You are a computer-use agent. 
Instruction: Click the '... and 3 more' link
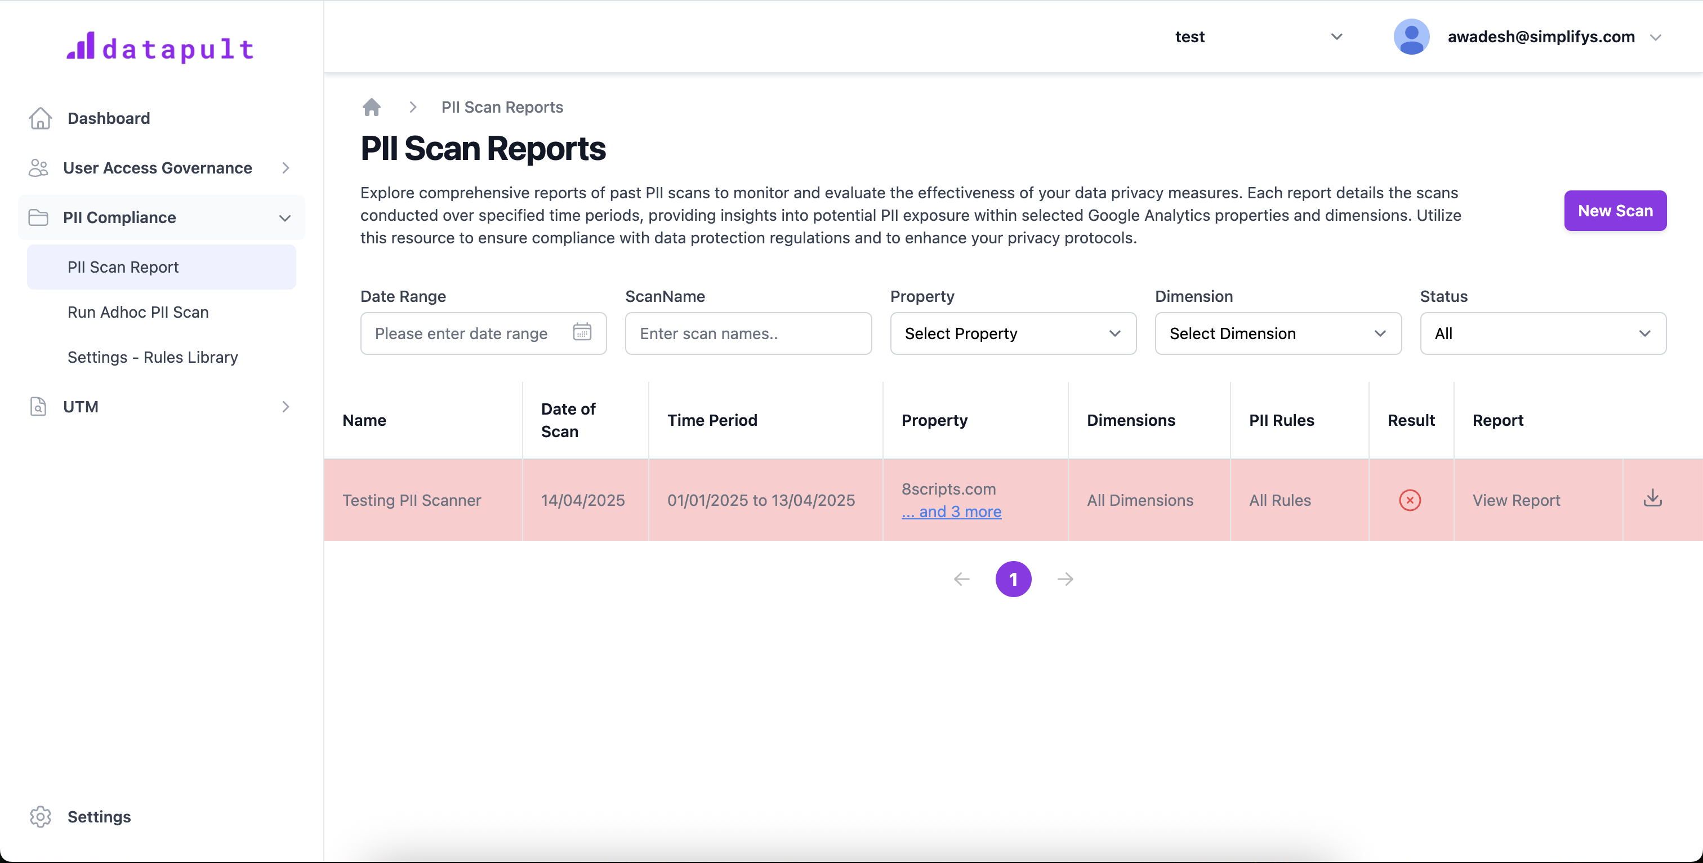point(951,512)
